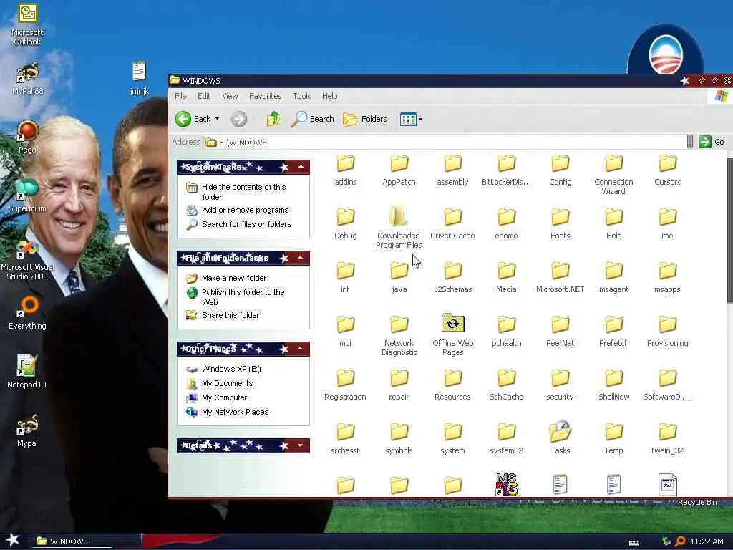Select the addins folder

point(346,169)
